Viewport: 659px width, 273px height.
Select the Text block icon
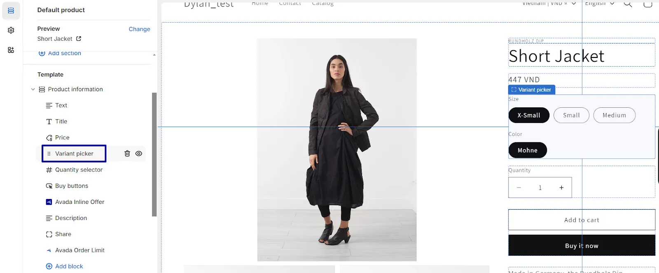tap(49, 105)
